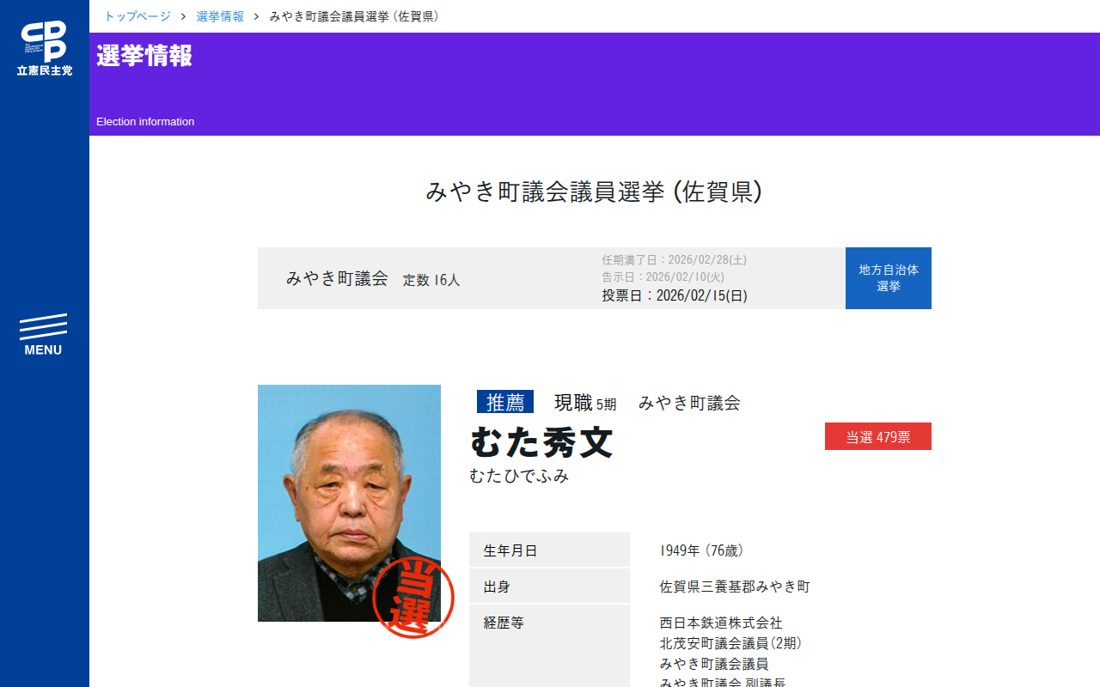Click the 地方自治体選挙 blue button
The height and width of the screenshot is (687, 1100).
coord(889,278)
